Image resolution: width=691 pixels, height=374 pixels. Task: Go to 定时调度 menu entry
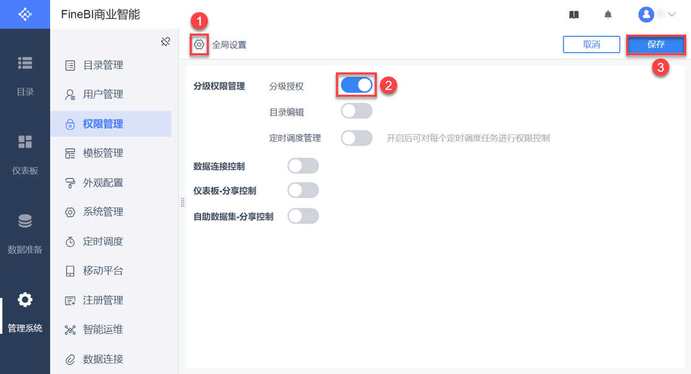coord(103,242)
